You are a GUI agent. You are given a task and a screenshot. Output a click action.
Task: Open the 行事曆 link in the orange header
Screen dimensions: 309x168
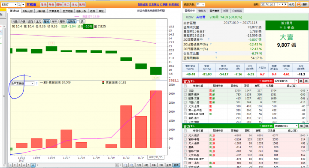164,5
